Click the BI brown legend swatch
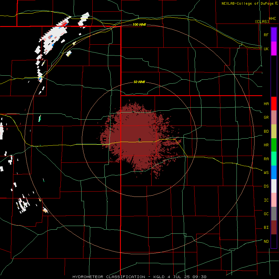Screen dimensions: 279x279 coord(274,228)
